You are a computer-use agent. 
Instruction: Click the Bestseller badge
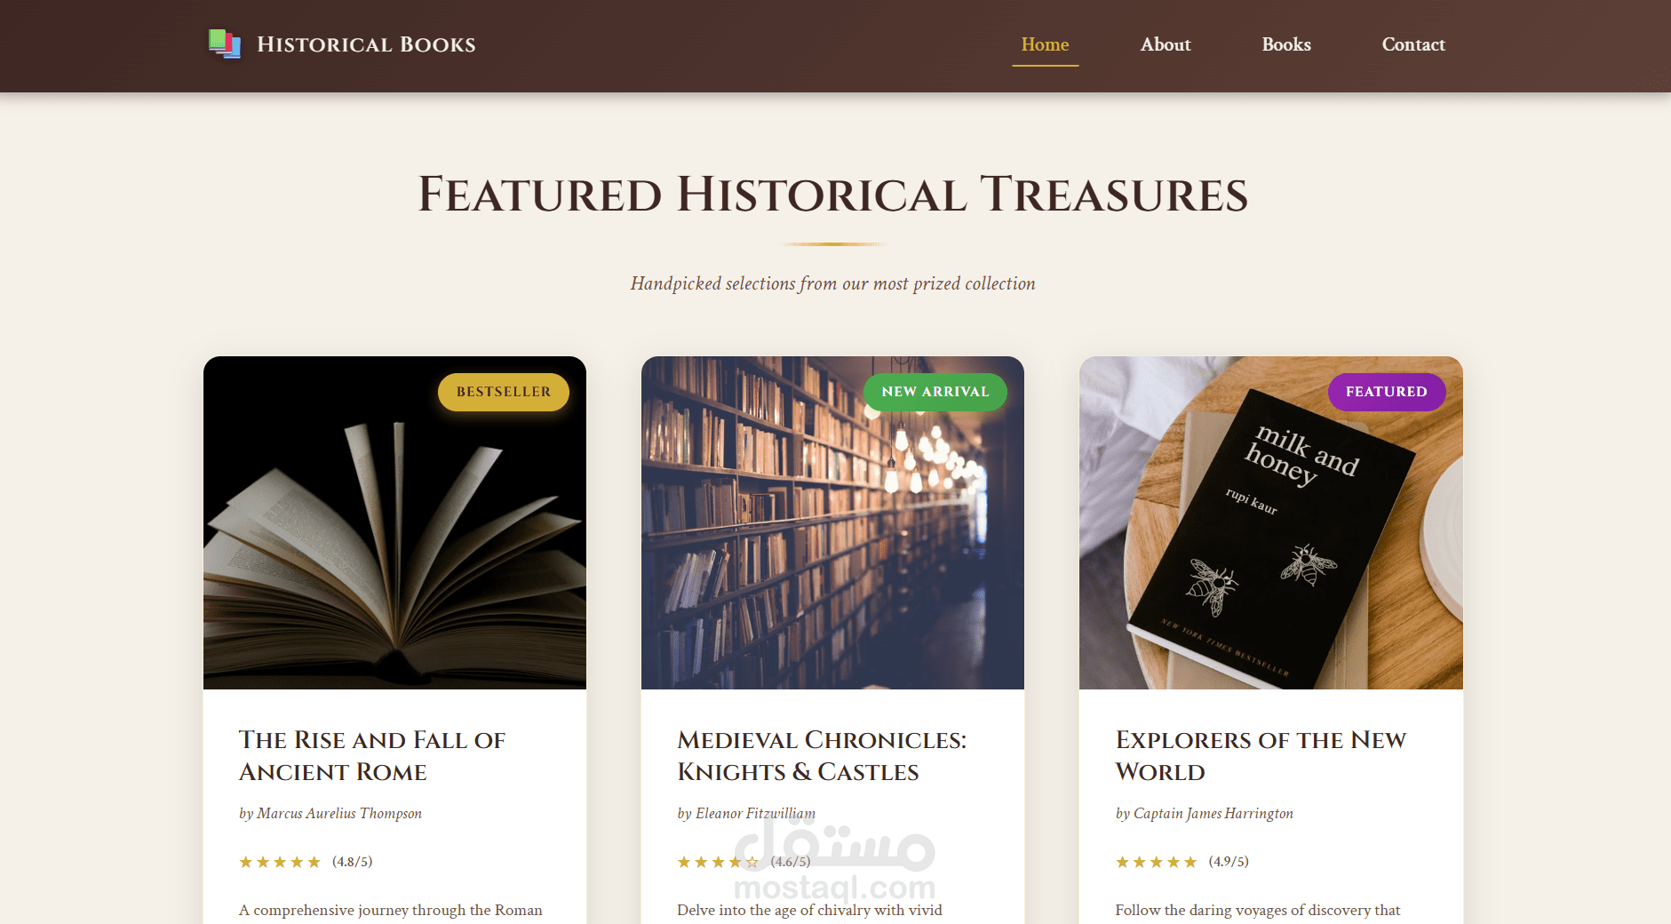pos(504,392)
